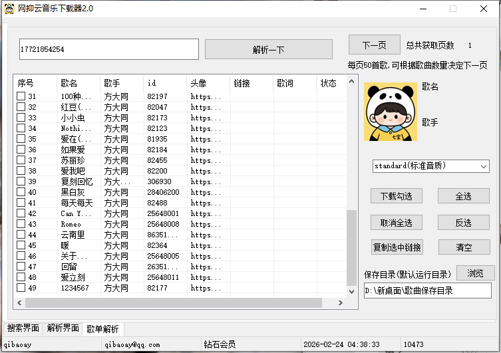Click id 306930 in row 39

pyautogui.click(x=159, y=181)
